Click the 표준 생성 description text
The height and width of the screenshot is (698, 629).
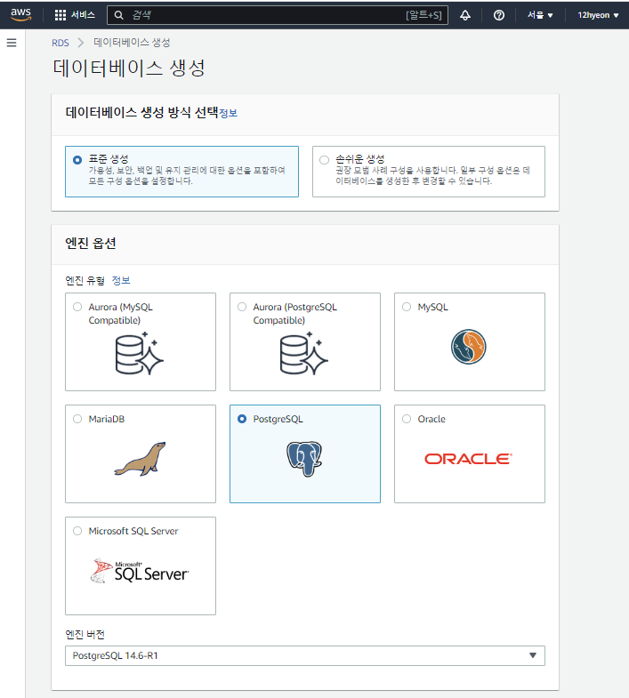pos(187,175)
